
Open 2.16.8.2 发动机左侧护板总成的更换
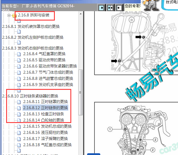pyautogui.click(x=33, y=37)
